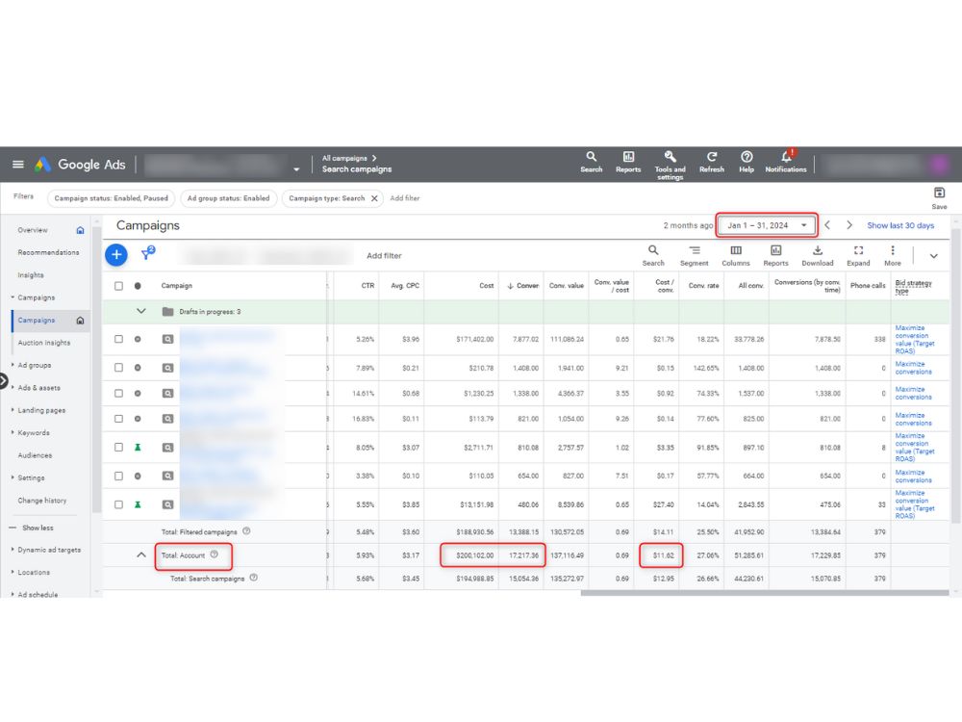Collapse the Total: Account summary rows
The width and height of the screenshot is (962, 722).
[141, 554]
